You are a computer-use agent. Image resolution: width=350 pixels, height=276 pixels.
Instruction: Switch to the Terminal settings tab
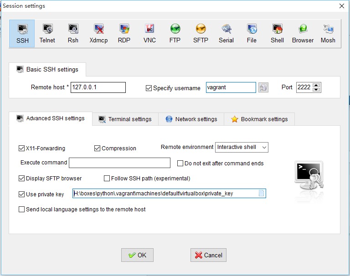125,119
